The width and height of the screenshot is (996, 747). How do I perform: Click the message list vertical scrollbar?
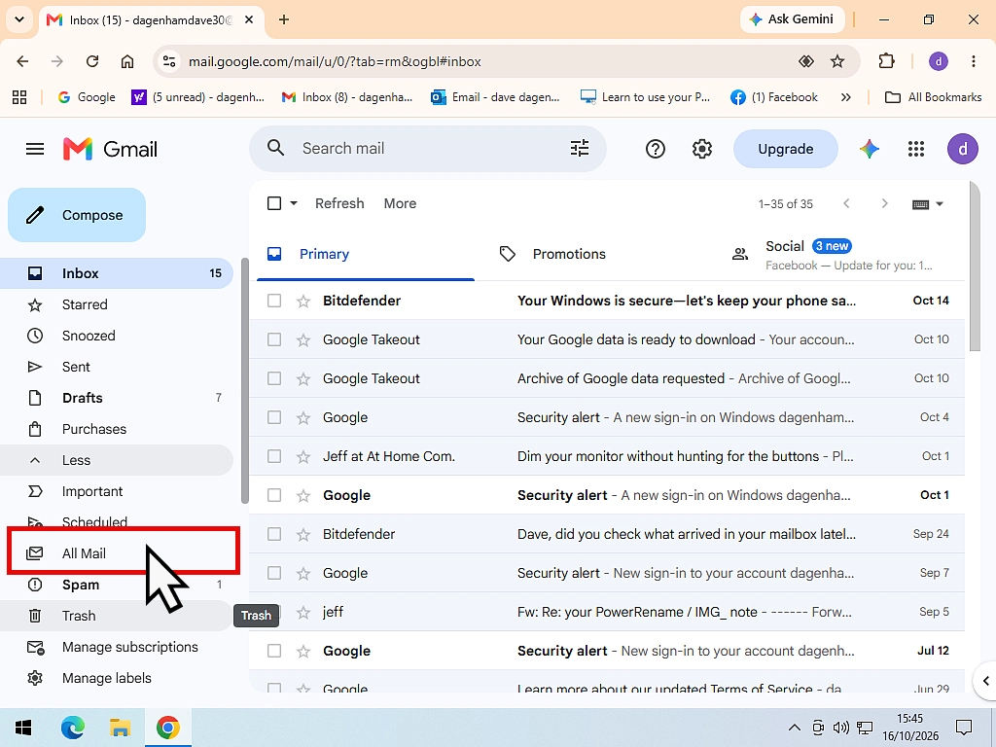point(976,267)
